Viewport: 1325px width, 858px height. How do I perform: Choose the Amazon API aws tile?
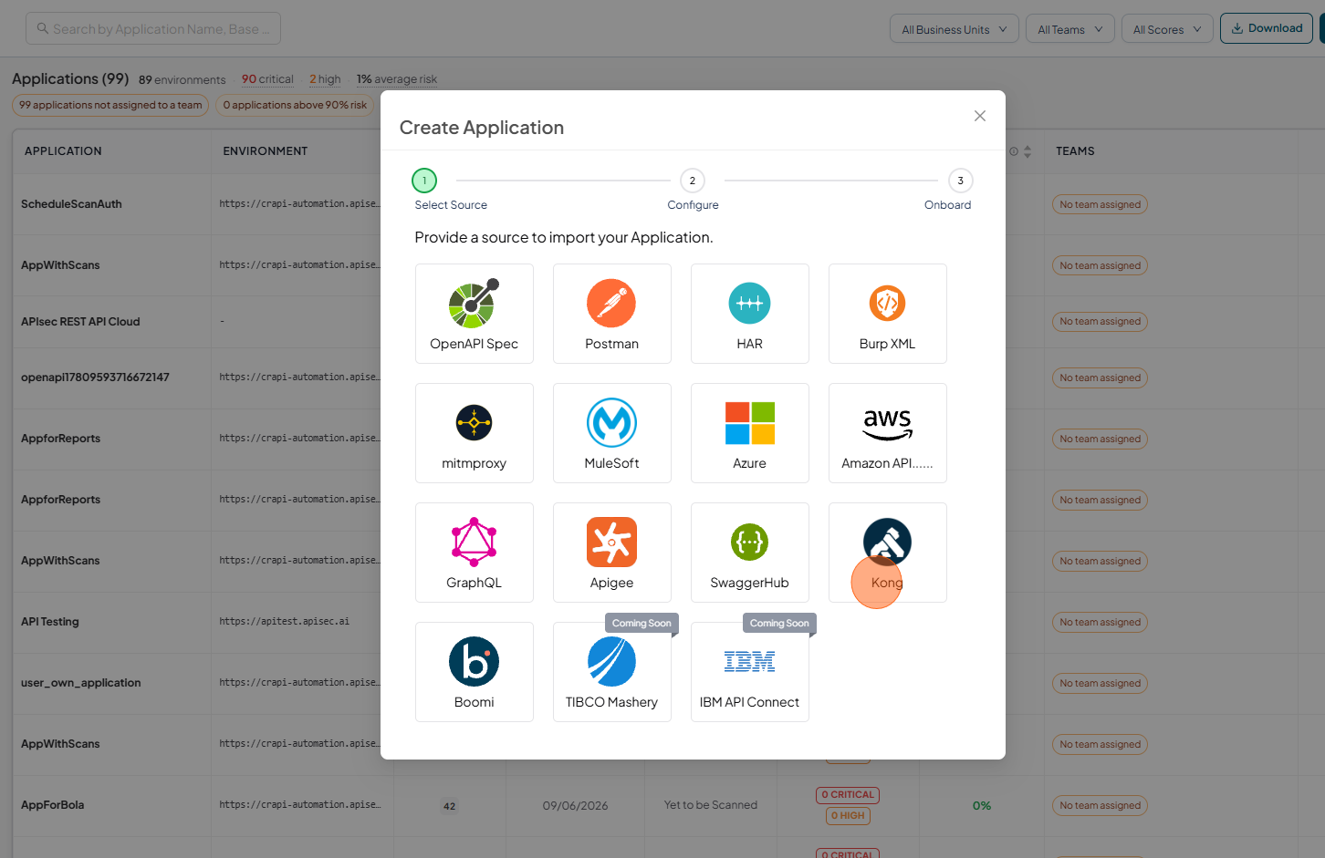(x=887, y=433)
